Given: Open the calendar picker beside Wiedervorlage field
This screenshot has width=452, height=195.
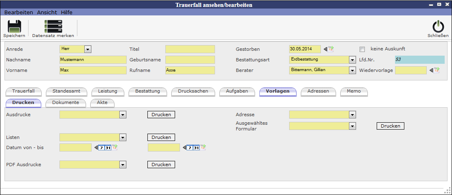Looking at the screenshot, I should point(437,70).
